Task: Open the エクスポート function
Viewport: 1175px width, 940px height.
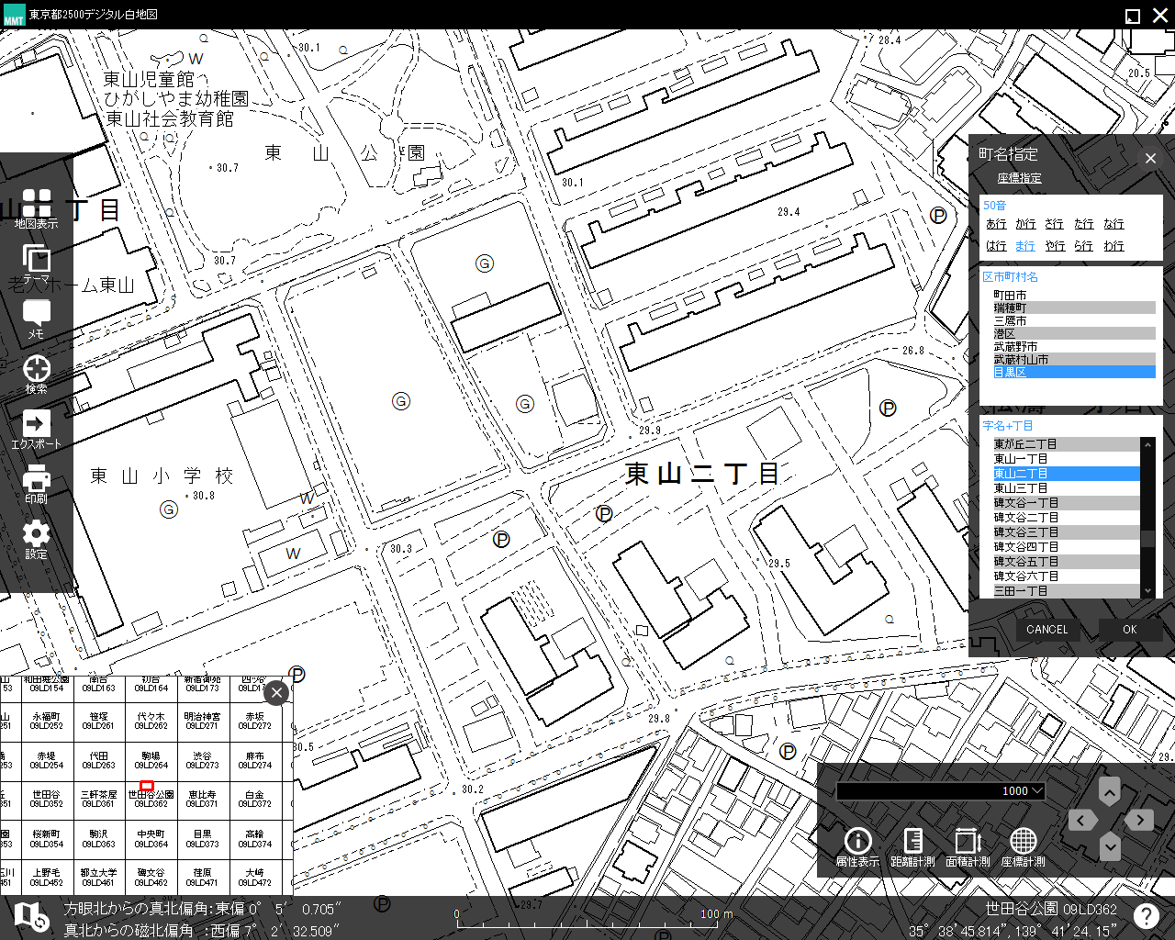Action: coord(36,425)
